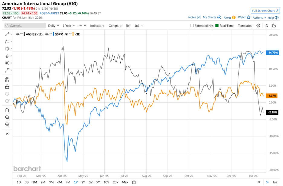Viewport: 283px width, 186px height.
Task: Click the trash icon to delete drawings
Action: [7, 110]
